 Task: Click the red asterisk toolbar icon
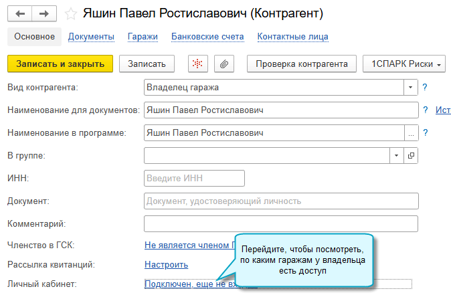(x=197, y=64)
